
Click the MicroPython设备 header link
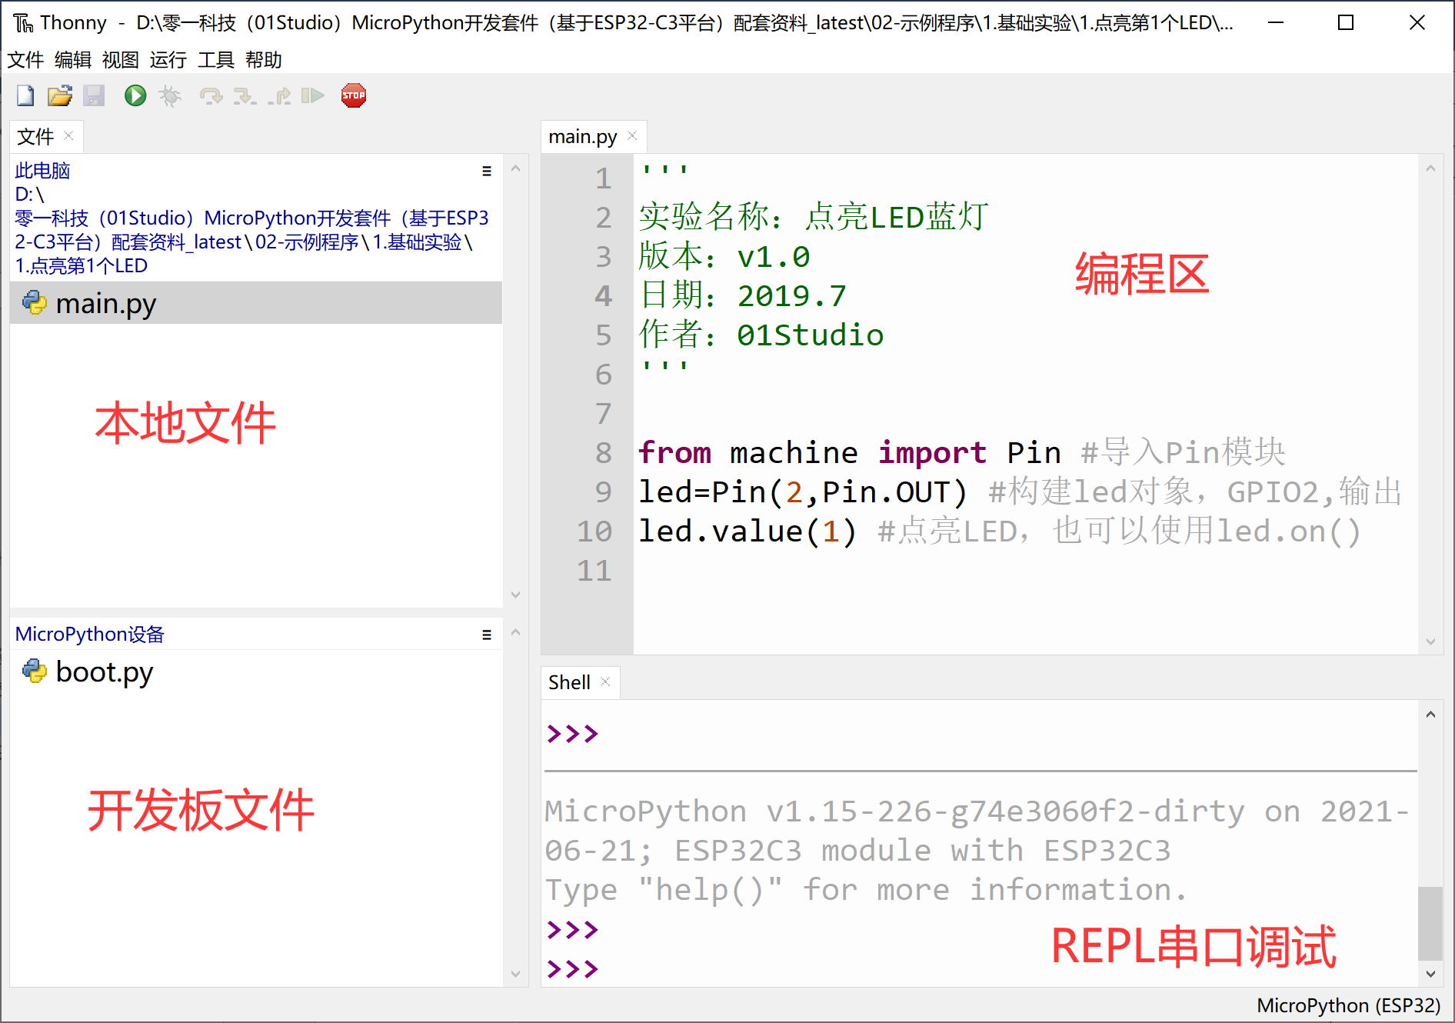90,634
